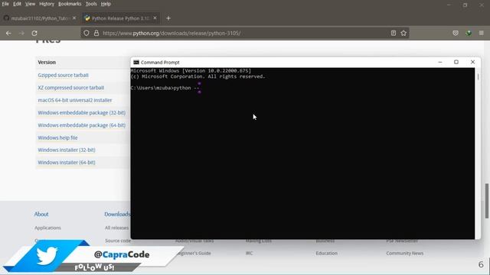The image size is (490, 275).
Task: Open the History menu
Action: [x=47, y=4]
